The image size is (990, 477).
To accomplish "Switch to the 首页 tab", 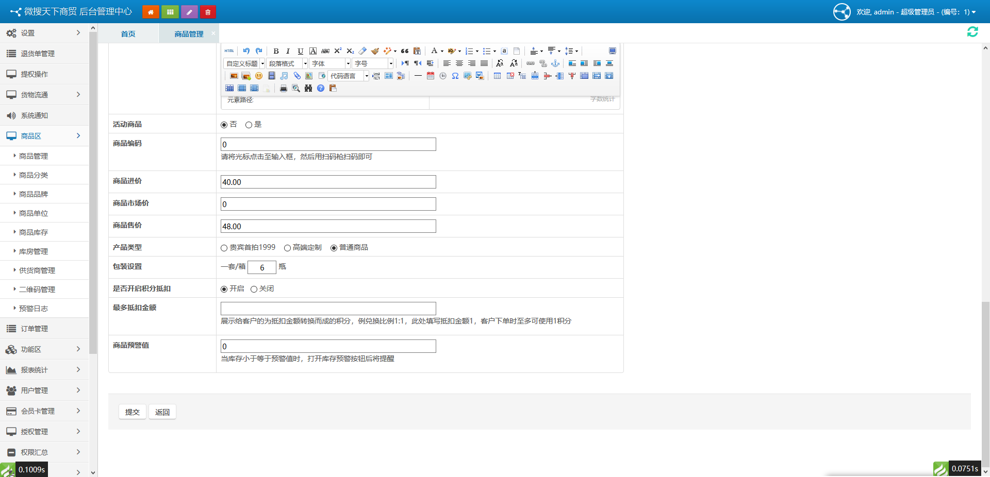I will click(x=128, y=34).
